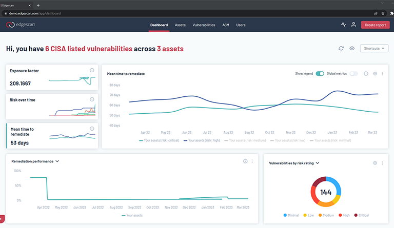The image size is (394, 228).
Task: Navigate to the Users tab
Action: click(241, 25)
